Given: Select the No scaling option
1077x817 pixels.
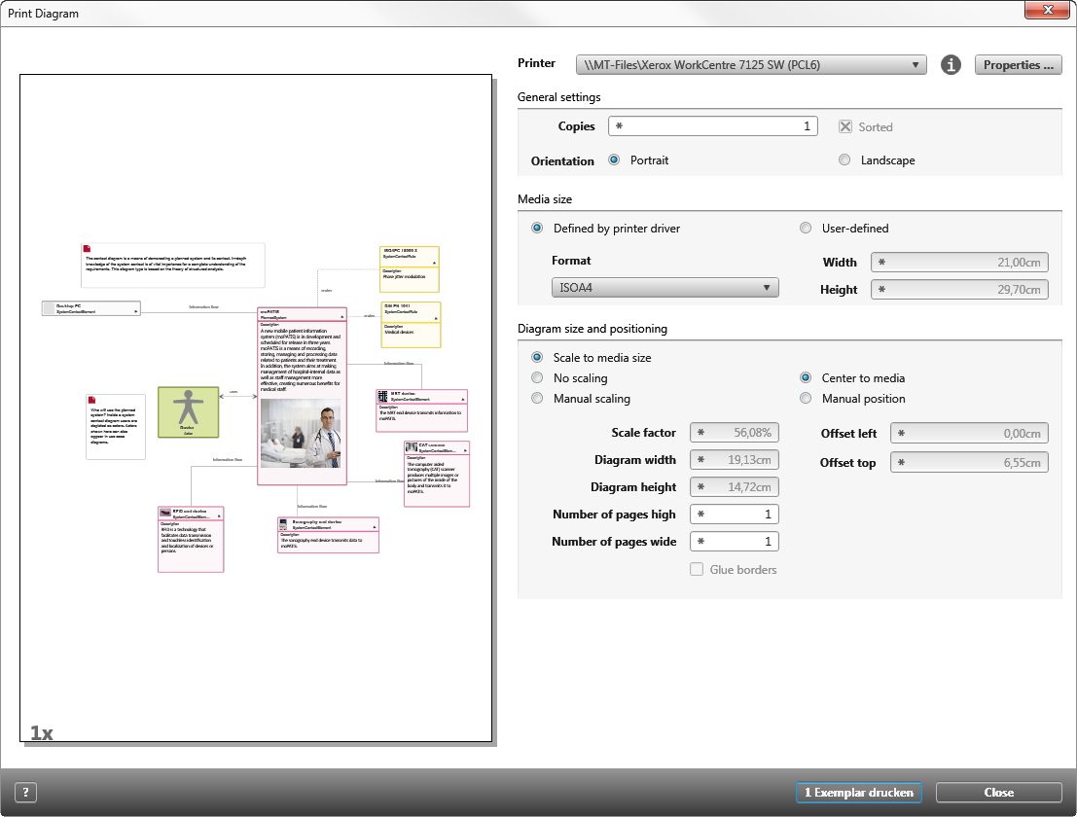Looking at the screenshot, I should click(x=537, y=378).
